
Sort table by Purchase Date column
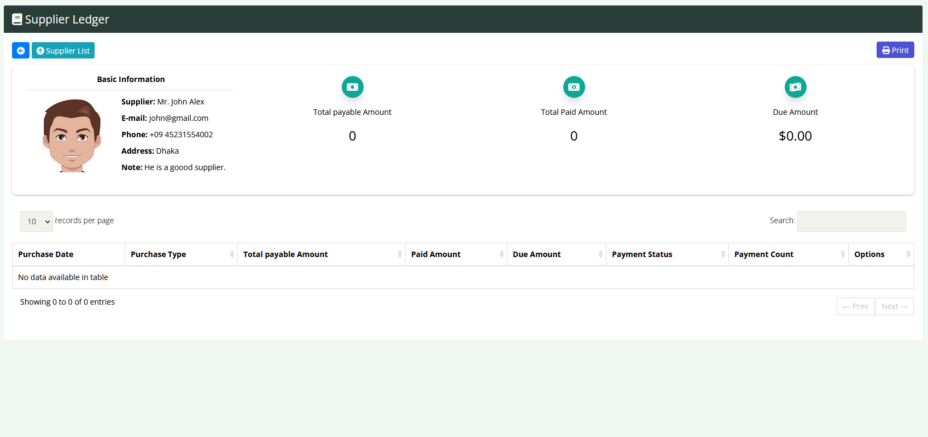pyautogui.click(x=46, y=254)
